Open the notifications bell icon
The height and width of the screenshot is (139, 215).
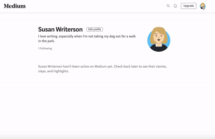[175, 6]
